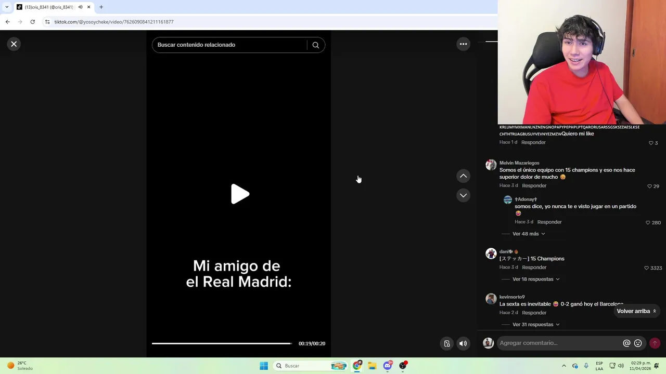
Task: Reload the TikTok page
Action: tap(32, 22)
